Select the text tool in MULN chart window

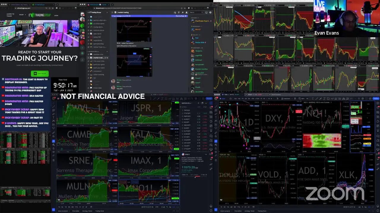pos(53,117)
